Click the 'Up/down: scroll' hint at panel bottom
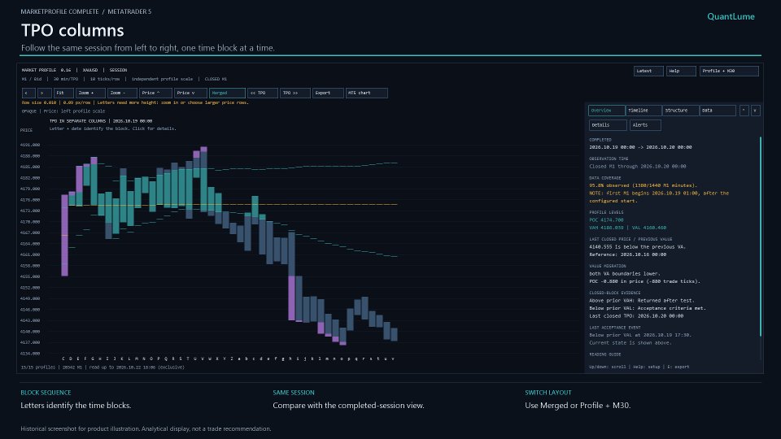 [609, 367]
